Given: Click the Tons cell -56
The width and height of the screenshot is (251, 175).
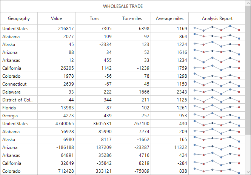Looking at the screenshot, I should (94, 76).
